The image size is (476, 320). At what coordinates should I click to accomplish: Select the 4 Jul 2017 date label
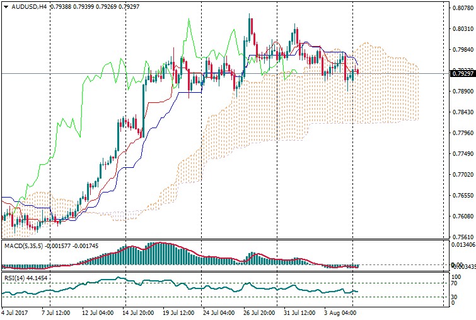coord(15,312)
